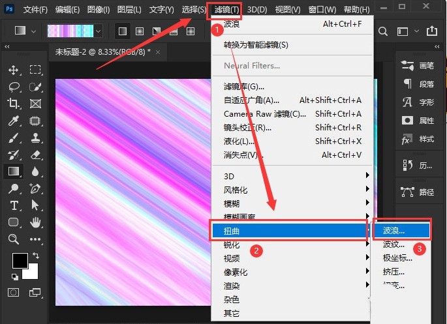
Task: Reset default foreground and background colors
Action: click(14, 276)
